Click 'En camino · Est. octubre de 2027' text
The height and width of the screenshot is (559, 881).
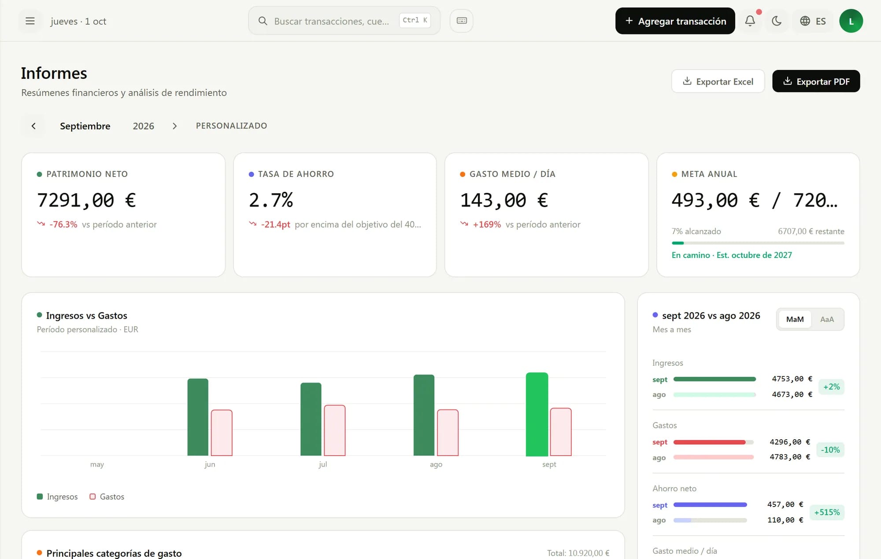732,255
